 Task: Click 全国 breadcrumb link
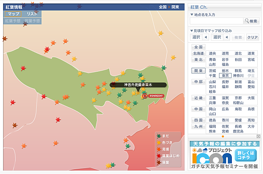point(163,7)
